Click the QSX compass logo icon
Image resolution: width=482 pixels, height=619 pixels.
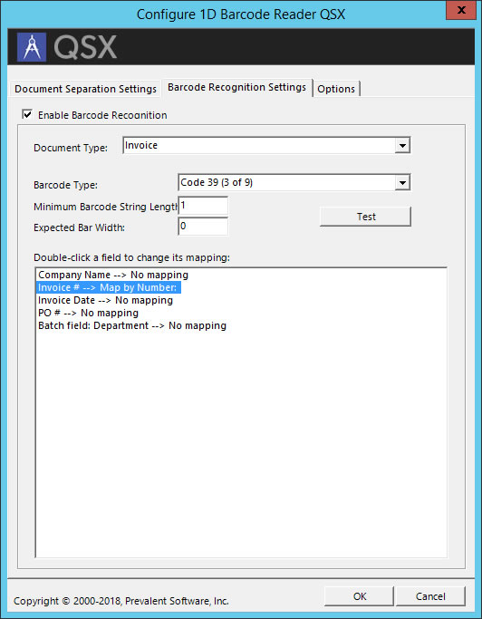32,47
